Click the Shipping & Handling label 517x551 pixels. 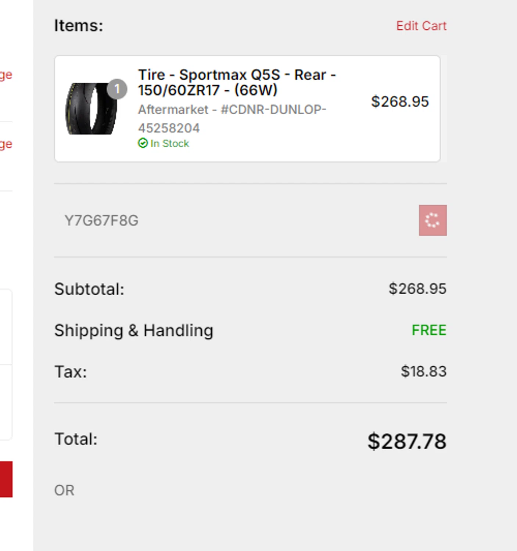134,330
